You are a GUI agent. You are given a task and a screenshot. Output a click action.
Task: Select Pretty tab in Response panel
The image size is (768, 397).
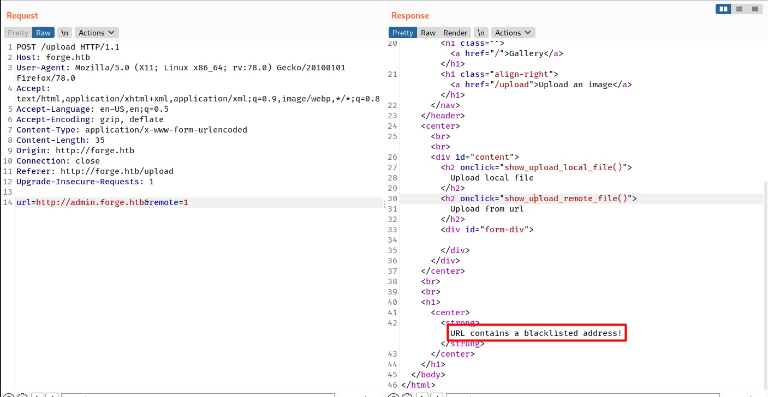click(402, 33)
